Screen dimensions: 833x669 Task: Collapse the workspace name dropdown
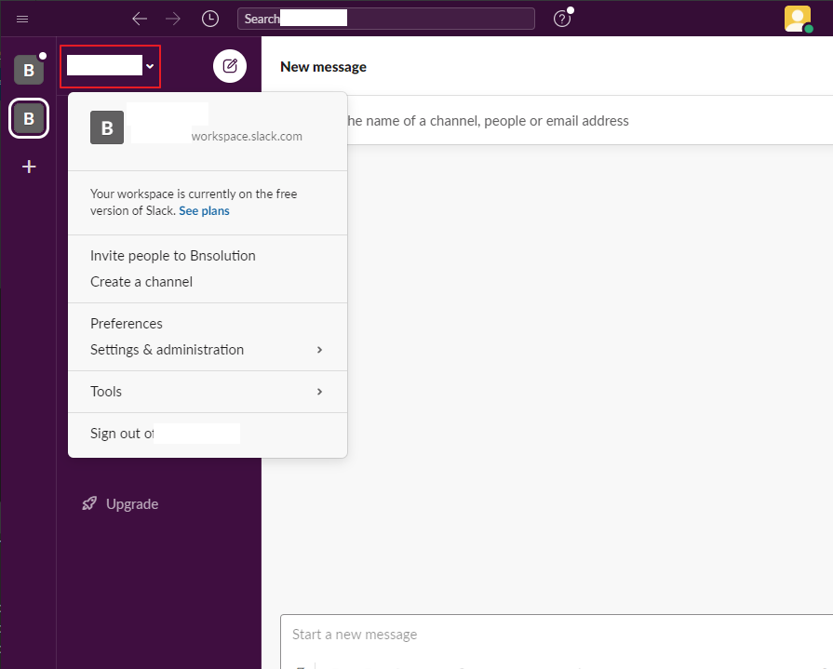coord(111,66)
